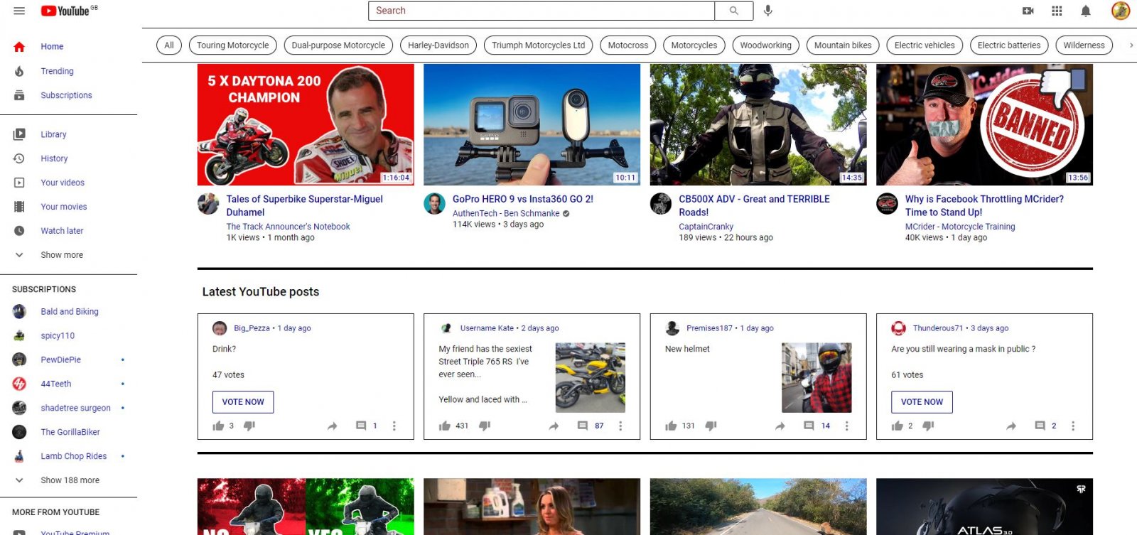Open comments on Username Kate post
The height and width of the screenshot is (535, 1137).
(583, 426)
